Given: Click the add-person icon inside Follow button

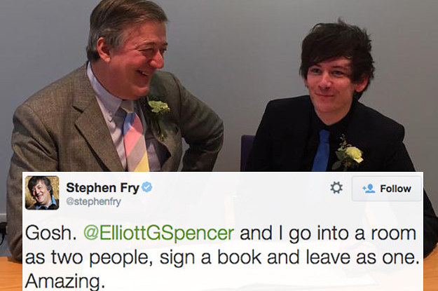Looking at the screenshot, I should (x=369, y=189).
